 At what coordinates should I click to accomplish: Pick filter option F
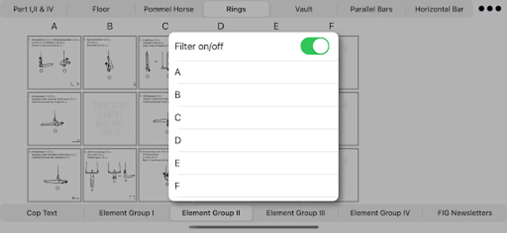point(253,186)
